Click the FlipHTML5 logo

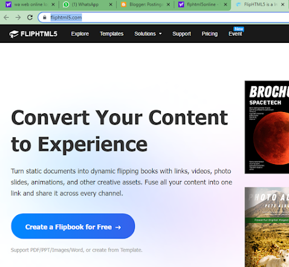[33, 34]
